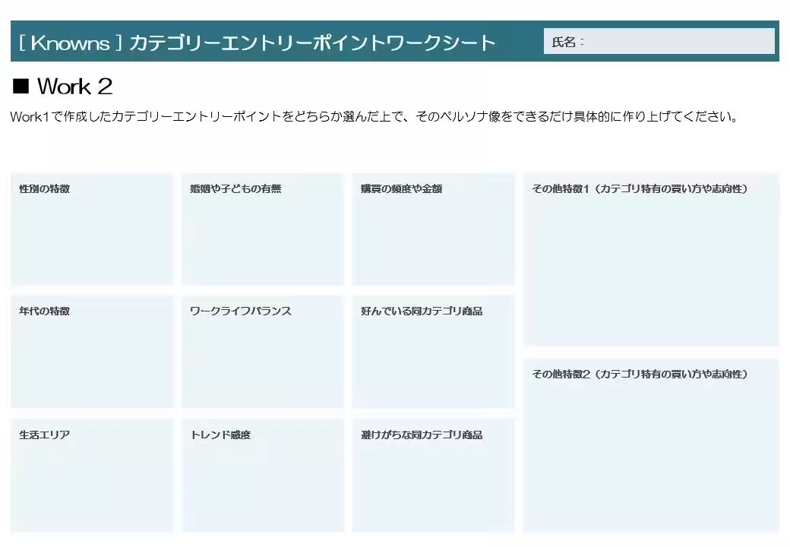790x547 pixels.
Task: Select the その他特徴2 box
Action: pos(651,445)
